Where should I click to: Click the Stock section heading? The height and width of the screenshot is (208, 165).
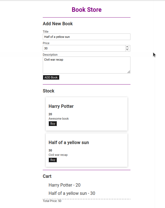[49, 91]
